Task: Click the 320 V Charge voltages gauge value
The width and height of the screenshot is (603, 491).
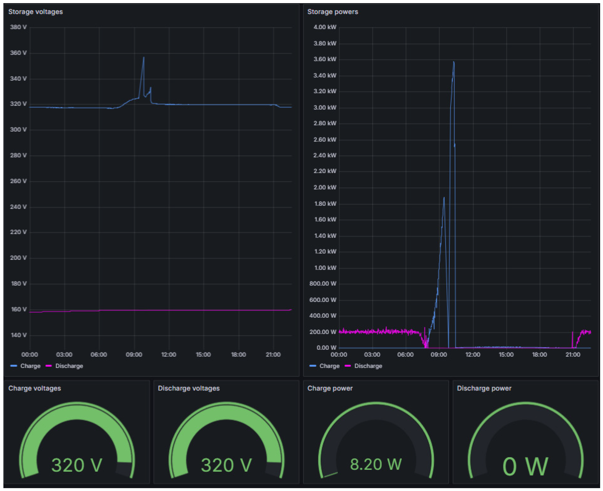Action: tap(77, 465)
